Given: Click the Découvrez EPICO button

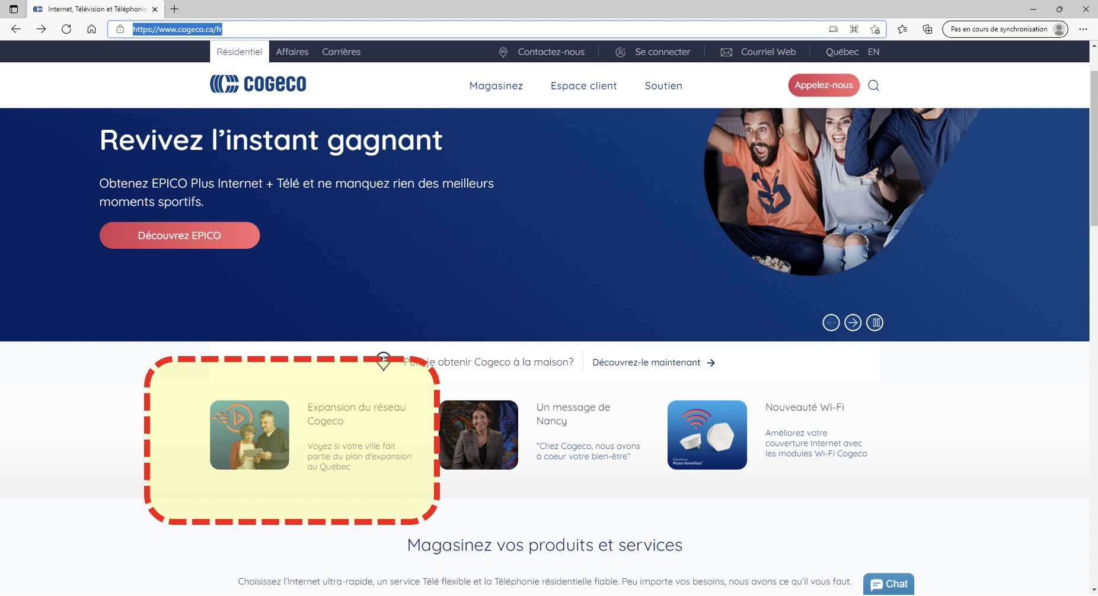Looking at the screenshot, I should (180, 235).
